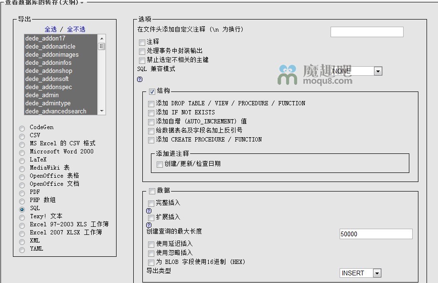Select dede_addonarticle in table list

pyautogui.click(x=61, y=47)
